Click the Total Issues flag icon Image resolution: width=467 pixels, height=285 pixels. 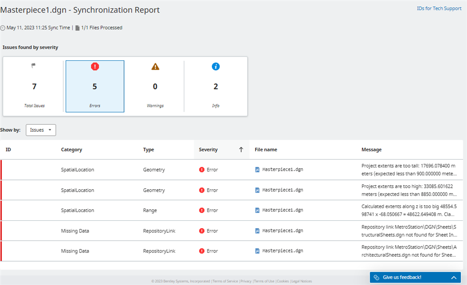(34, 66)
